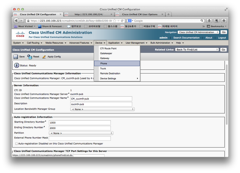The height and width of the screenshot is (173, 240).
Task: Click the site lock icon in address bar
Action: [x=28, y=21]
